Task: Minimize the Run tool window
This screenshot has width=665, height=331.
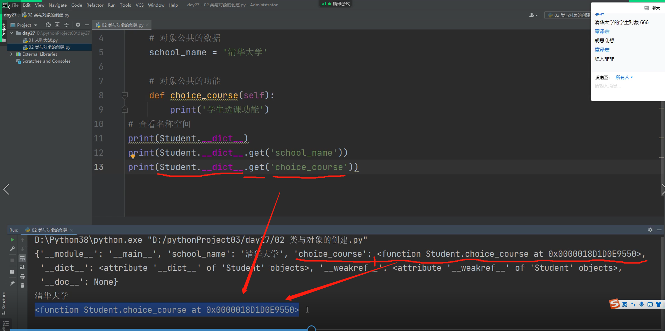Action: (x=659, y=230)
